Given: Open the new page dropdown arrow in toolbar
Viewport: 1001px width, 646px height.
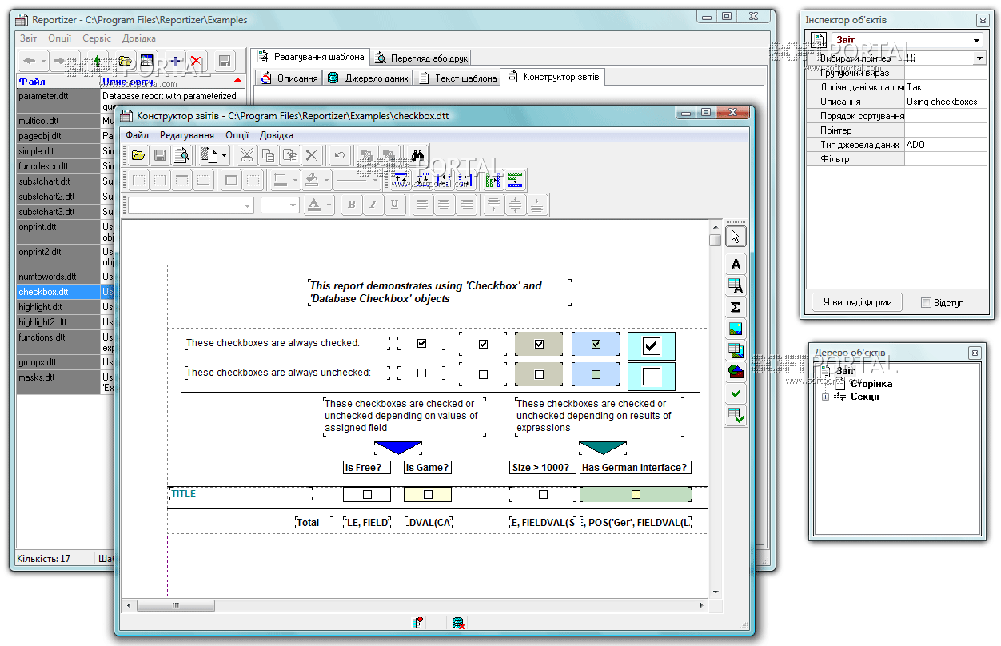Looking at the screenshot, I should point(225,155).
